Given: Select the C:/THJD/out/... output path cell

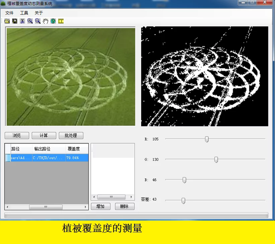Looking at the screenshot, I should point(49,158).
